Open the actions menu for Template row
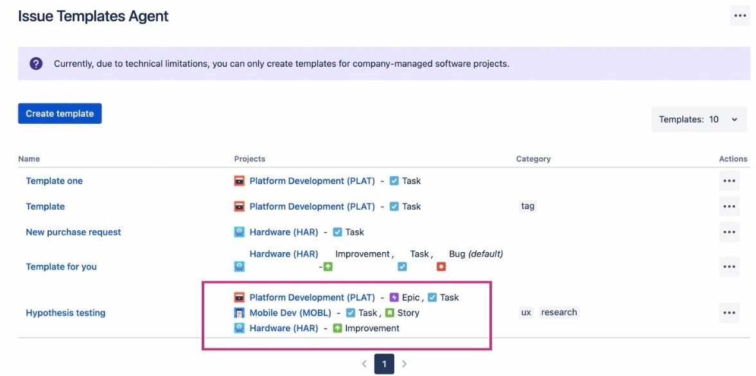The height and width of the screenshot is (376, 756). pyautogui.click(x=729, y=206)
